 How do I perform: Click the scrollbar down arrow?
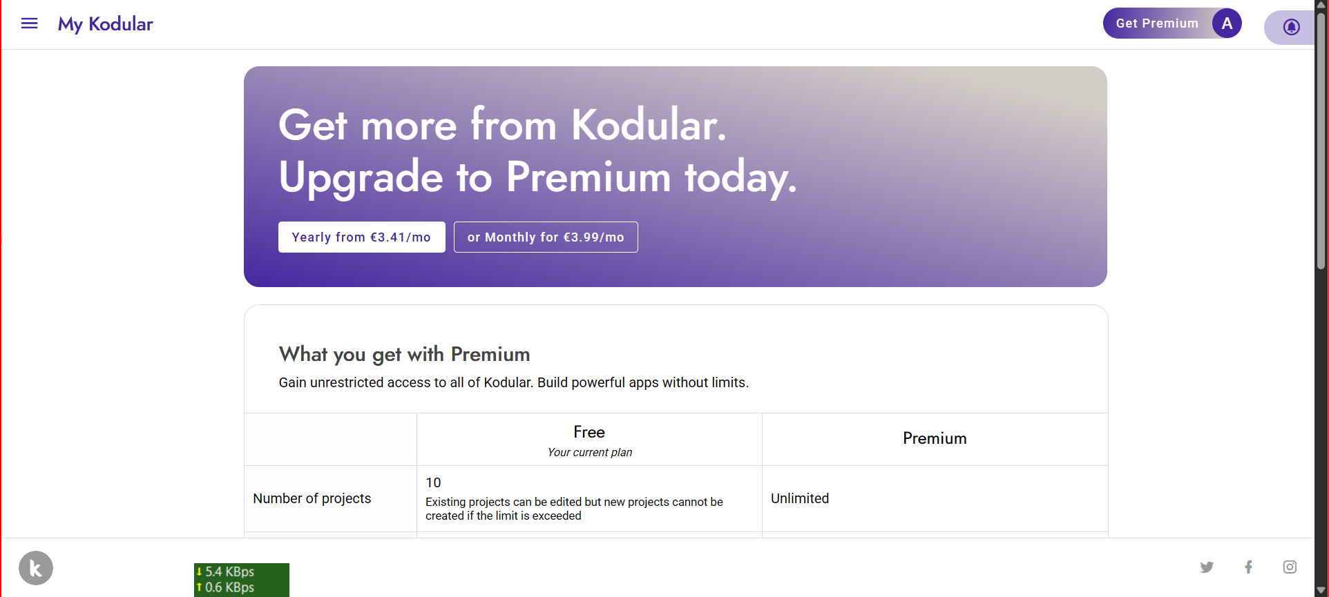click(1321, 591)
